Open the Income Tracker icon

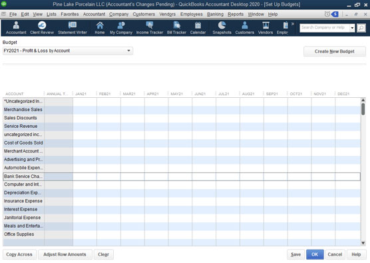point(149,28)
